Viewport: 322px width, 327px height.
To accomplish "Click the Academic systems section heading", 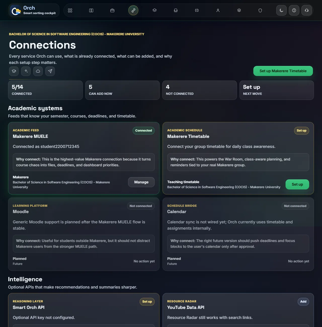I will point(35,108).
